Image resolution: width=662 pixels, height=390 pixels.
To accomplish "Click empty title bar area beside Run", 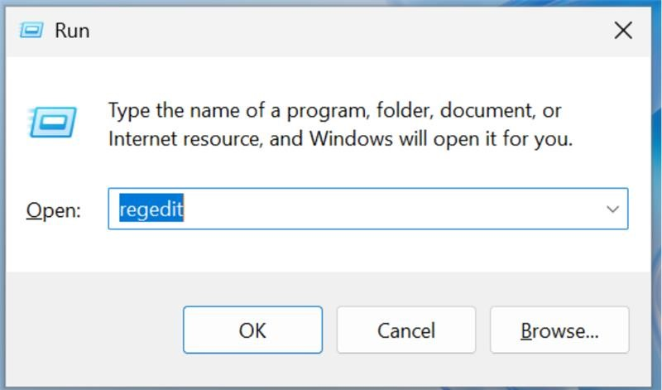I will (338, 31).
